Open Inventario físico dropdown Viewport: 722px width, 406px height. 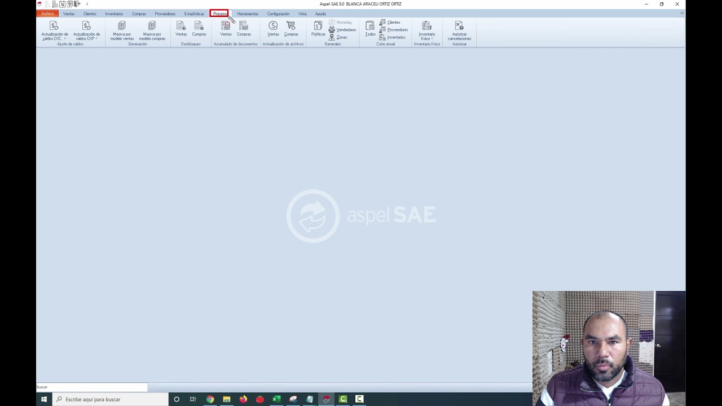pos(427,30)
